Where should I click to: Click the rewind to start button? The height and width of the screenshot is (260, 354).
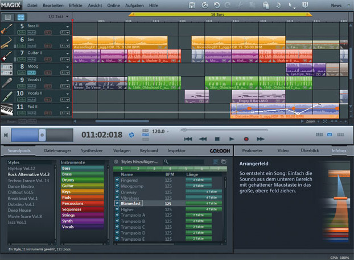click(188, 139)
